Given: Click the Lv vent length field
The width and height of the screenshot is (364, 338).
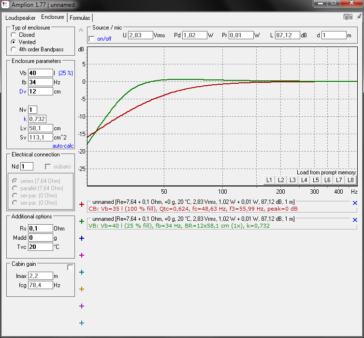Looking at the screenshot, I should [41, 128].
